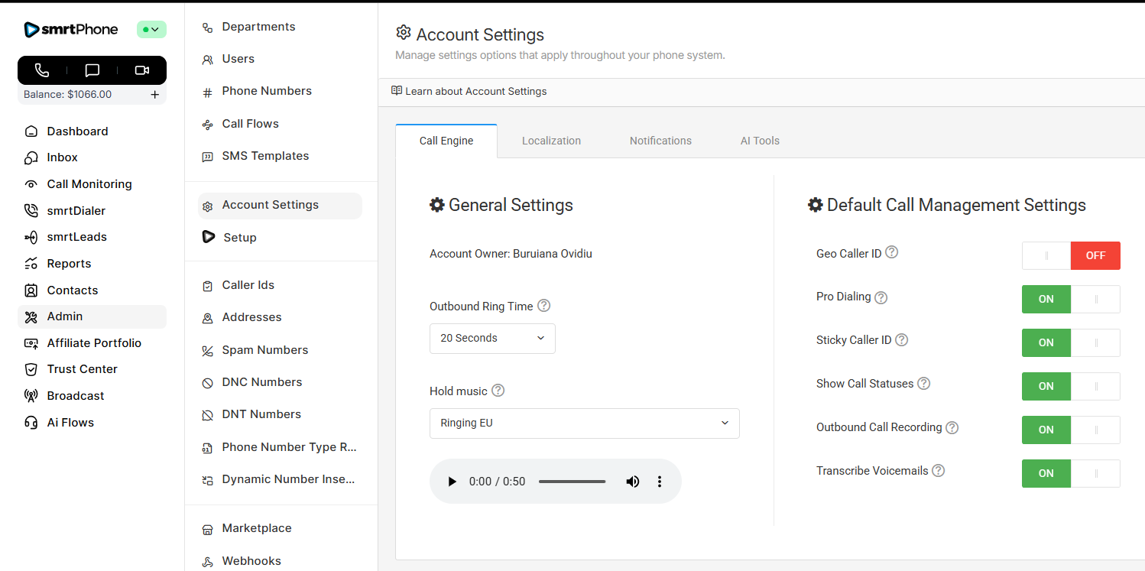1145x571 pixels.
Task: Switch to the AI Tools tab
Action: [760, 141]
